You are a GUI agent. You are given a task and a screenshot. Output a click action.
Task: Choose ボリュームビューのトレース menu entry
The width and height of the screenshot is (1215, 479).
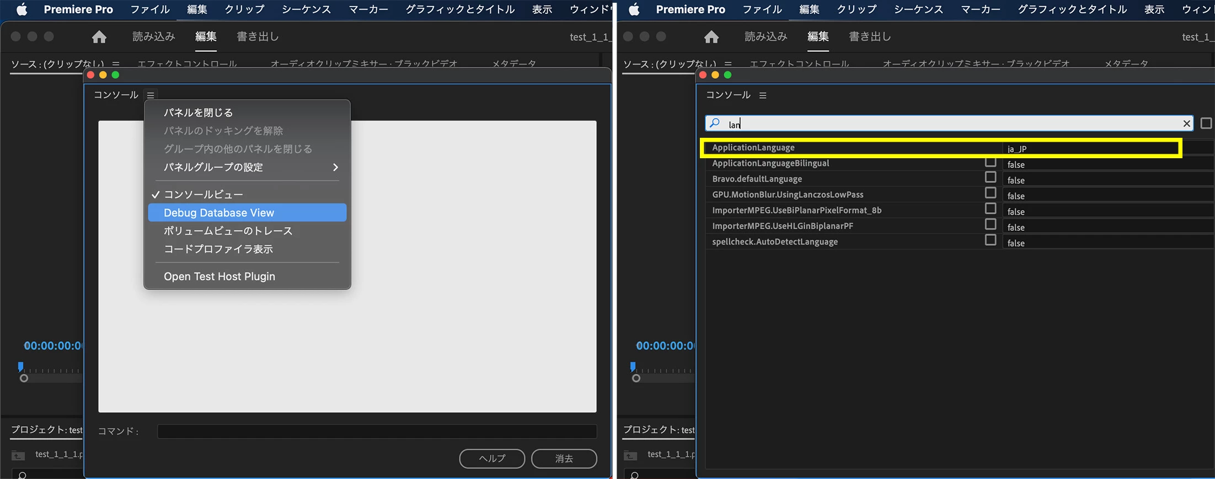pyautogui.click(x=247, y=231)
